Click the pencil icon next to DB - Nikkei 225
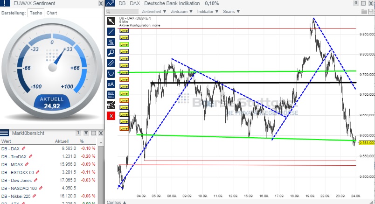This screenshot has height=204, width=375. click(x=34, y=196)
